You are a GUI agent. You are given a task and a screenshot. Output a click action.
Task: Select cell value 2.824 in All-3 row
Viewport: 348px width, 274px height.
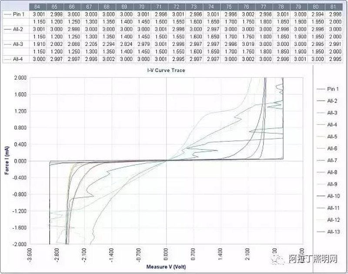click(x=126, y=44)
